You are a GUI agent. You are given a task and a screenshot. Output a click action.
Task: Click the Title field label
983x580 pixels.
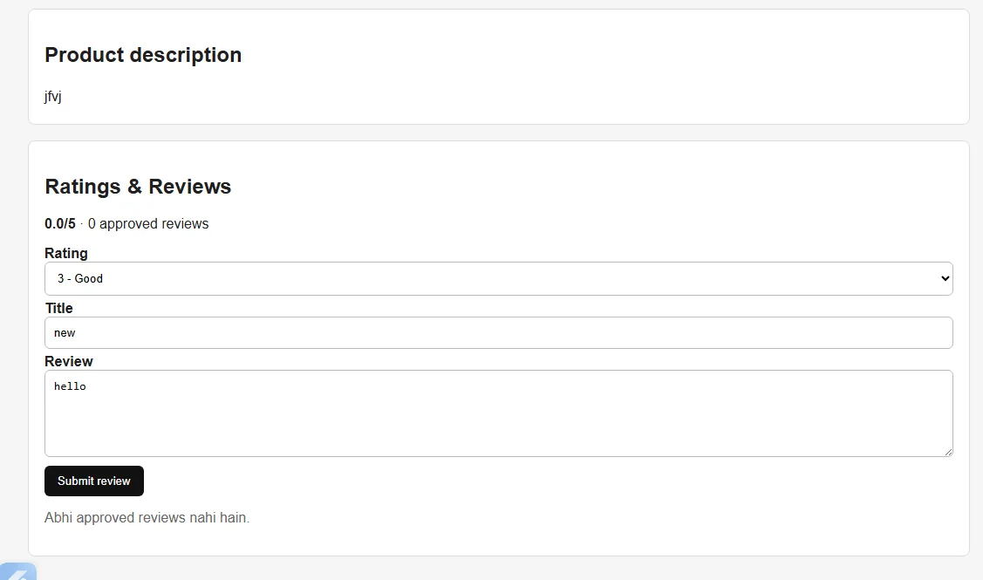point(59,308)
